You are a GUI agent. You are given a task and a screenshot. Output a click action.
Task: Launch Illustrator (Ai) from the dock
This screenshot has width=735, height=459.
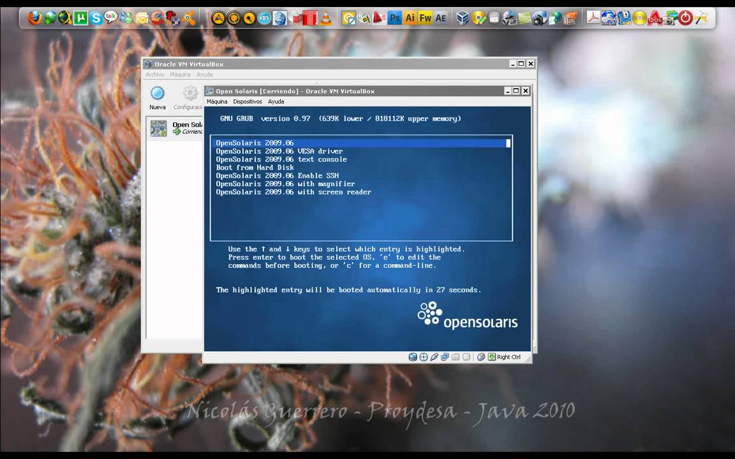(x=410, y=18)
